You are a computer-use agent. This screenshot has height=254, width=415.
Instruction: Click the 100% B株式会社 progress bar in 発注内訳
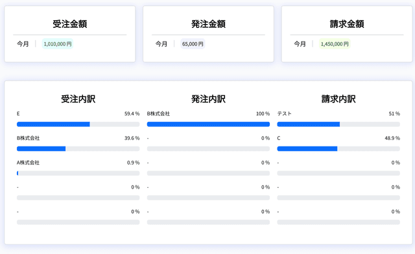(208, 124)
